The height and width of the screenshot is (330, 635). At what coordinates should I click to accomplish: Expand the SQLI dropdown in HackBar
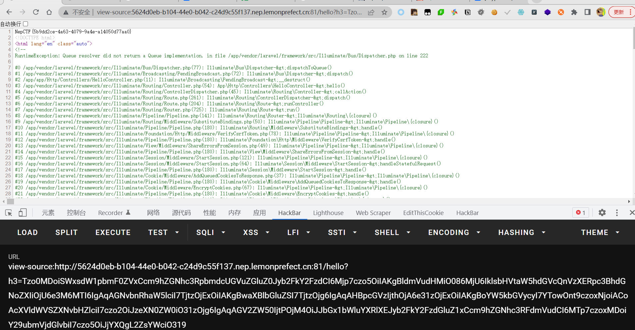(x=210, y=232)
